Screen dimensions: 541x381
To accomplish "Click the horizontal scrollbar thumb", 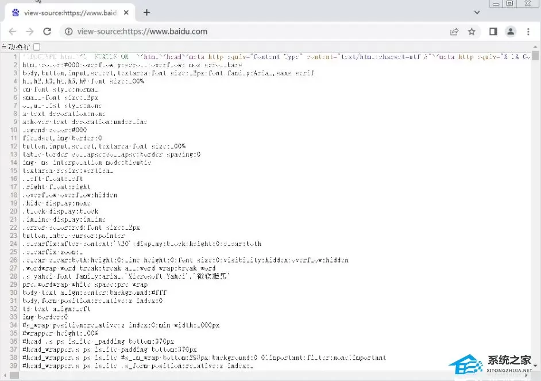I will 14,375.
